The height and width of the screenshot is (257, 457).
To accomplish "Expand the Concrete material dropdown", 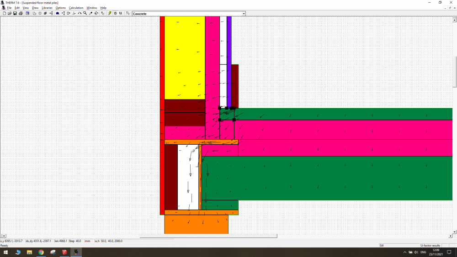I will tap(244, 14).
